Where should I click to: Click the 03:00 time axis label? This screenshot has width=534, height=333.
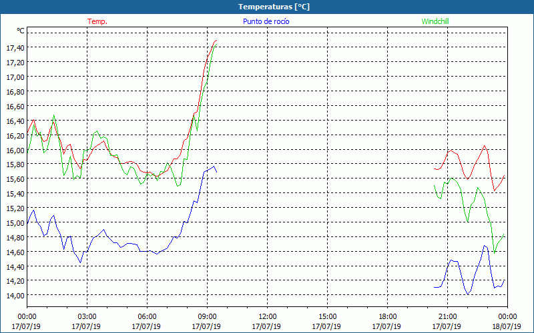tap(87, 317)
